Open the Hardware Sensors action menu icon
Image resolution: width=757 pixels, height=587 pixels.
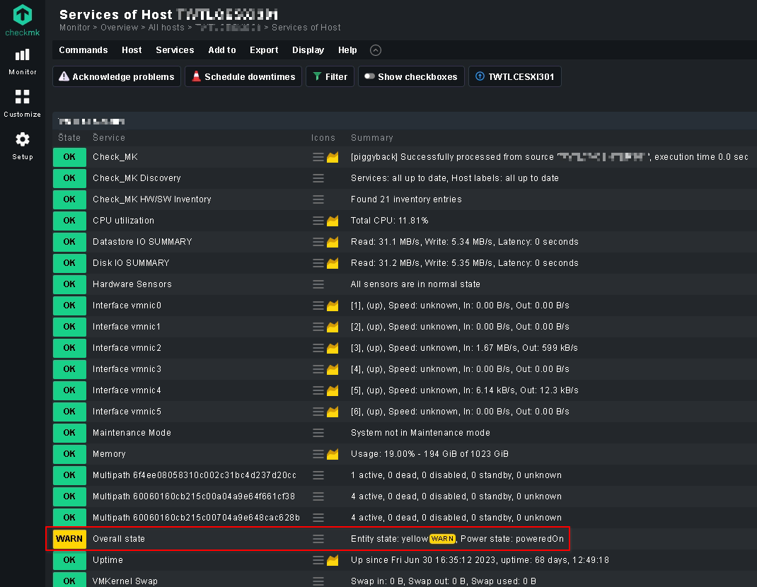(318, 284)
